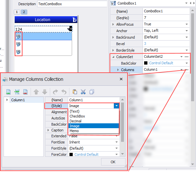Open the AllowFocus value dropdown

[187, 24]
